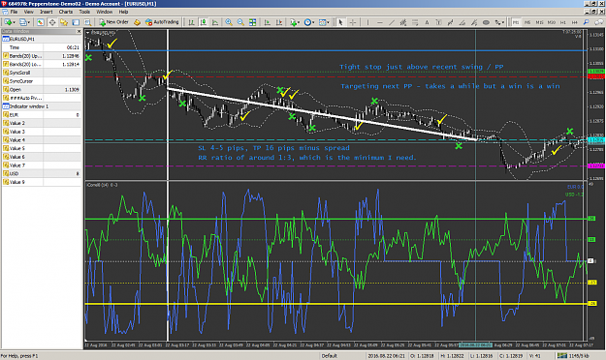
Task: Select the EUR value row
Action: click(42, 114)
